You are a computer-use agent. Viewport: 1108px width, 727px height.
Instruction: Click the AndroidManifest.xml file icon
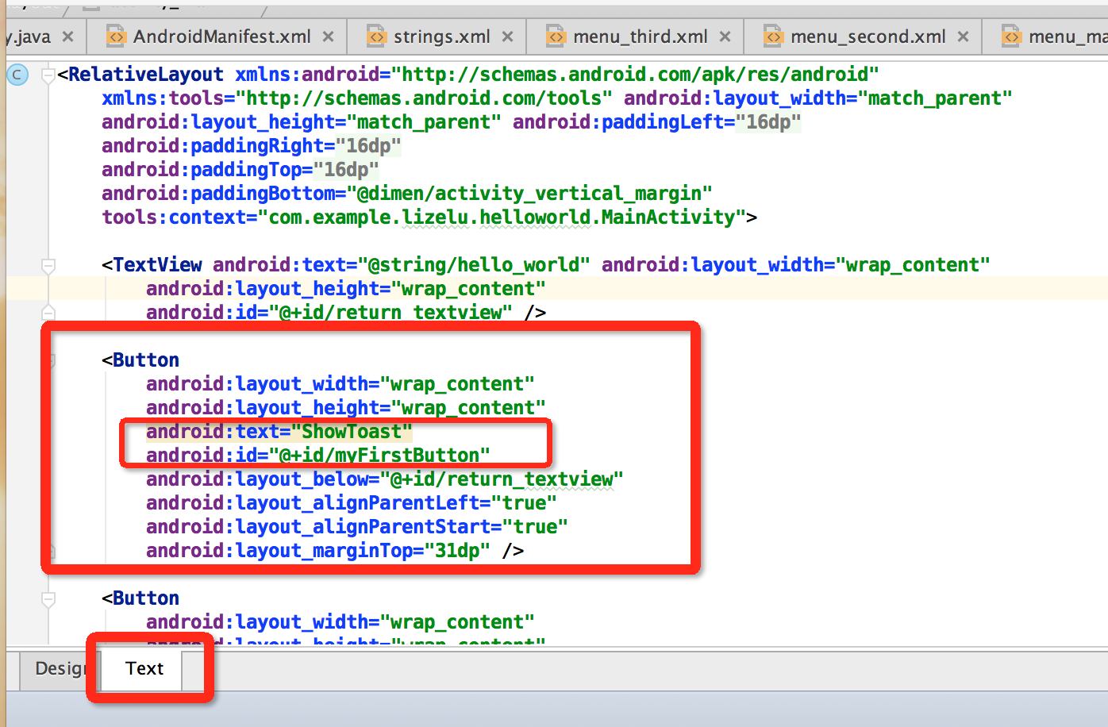click(x=117, y=37)
